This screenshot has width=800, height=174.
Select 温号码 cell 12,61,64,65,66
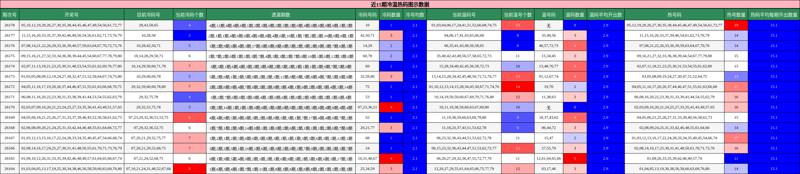(549, 158)
